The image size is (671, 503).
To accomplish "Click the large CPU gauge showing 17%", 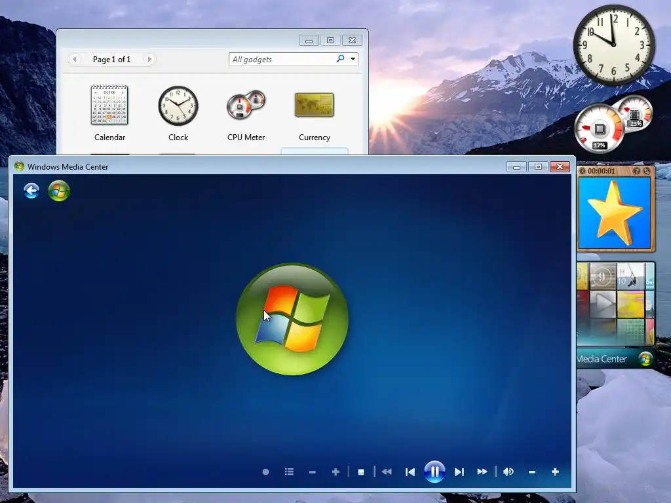I will (x=599, y=128).
